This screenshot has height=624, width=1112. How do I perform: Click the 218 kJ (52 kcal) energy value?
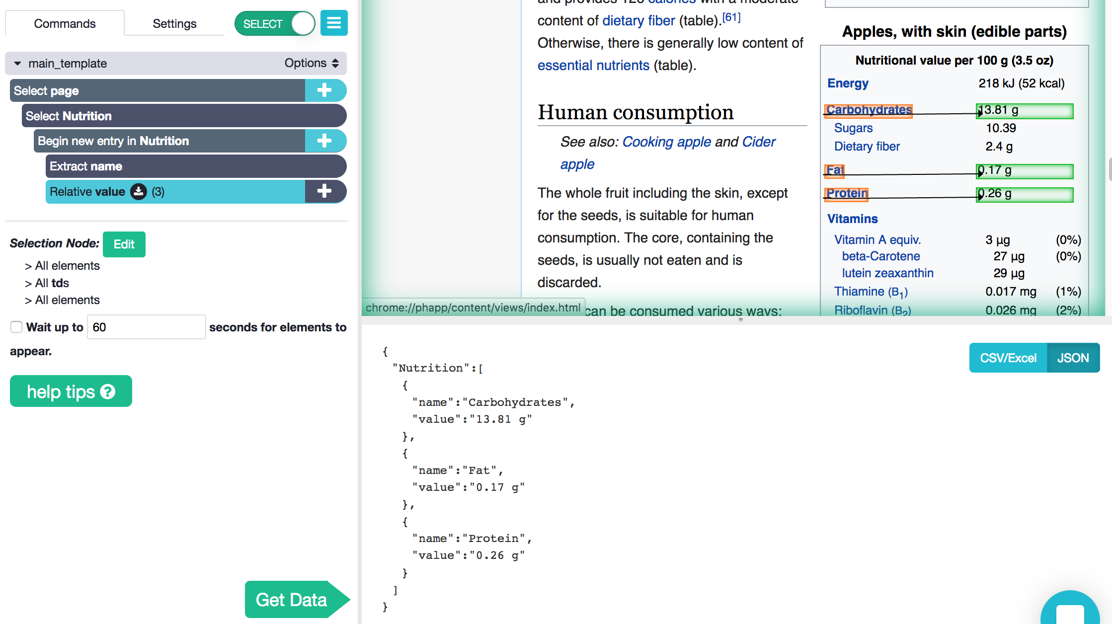1022,83
